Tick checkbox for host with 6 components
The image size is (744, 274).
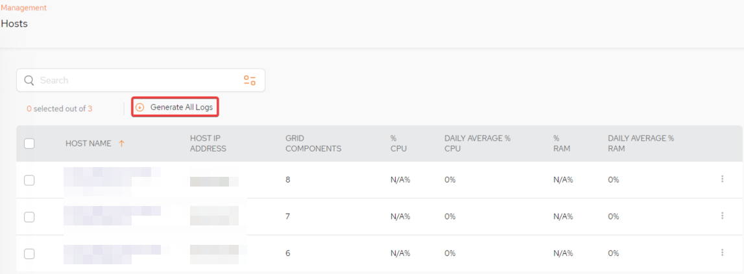(x=29, y=253)
